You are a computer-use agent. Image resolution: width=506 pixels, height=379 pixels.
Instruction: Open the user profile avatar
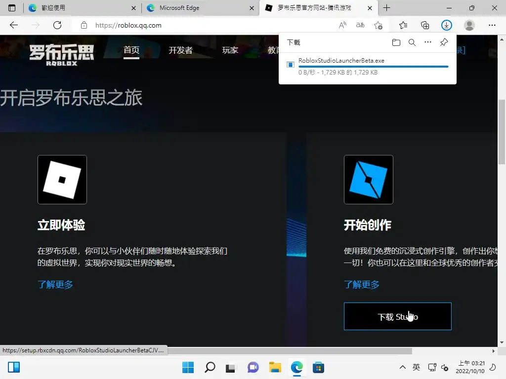[469, 25]
